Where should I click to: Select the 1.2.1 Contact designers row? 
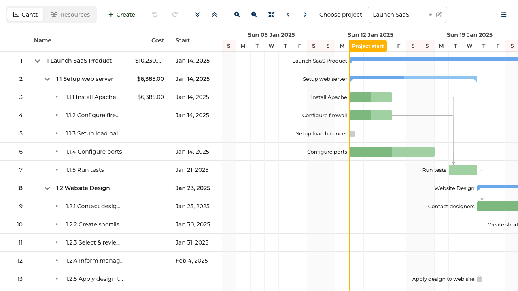pos(111,206)
